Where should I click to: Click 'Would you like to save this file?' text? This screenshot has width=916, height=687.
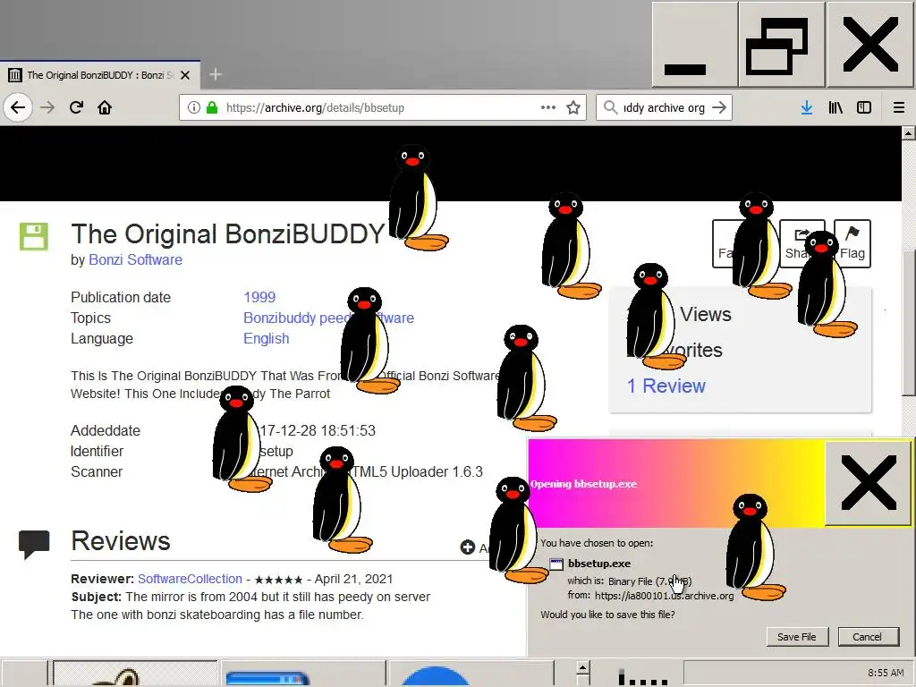coord(607,615)
